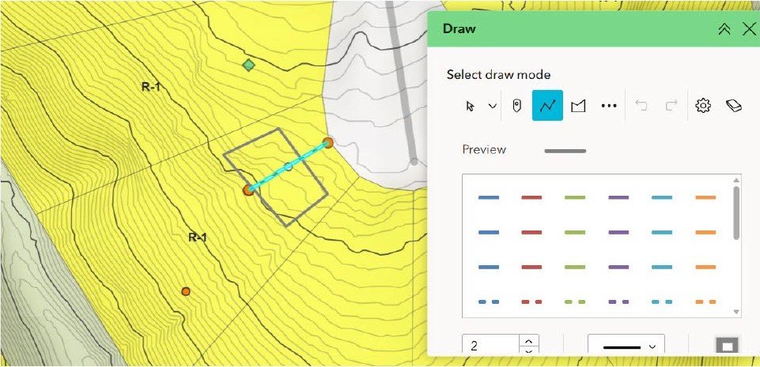
Task: Click the redo arrow in Draw panel
Action: pos(670,106)
